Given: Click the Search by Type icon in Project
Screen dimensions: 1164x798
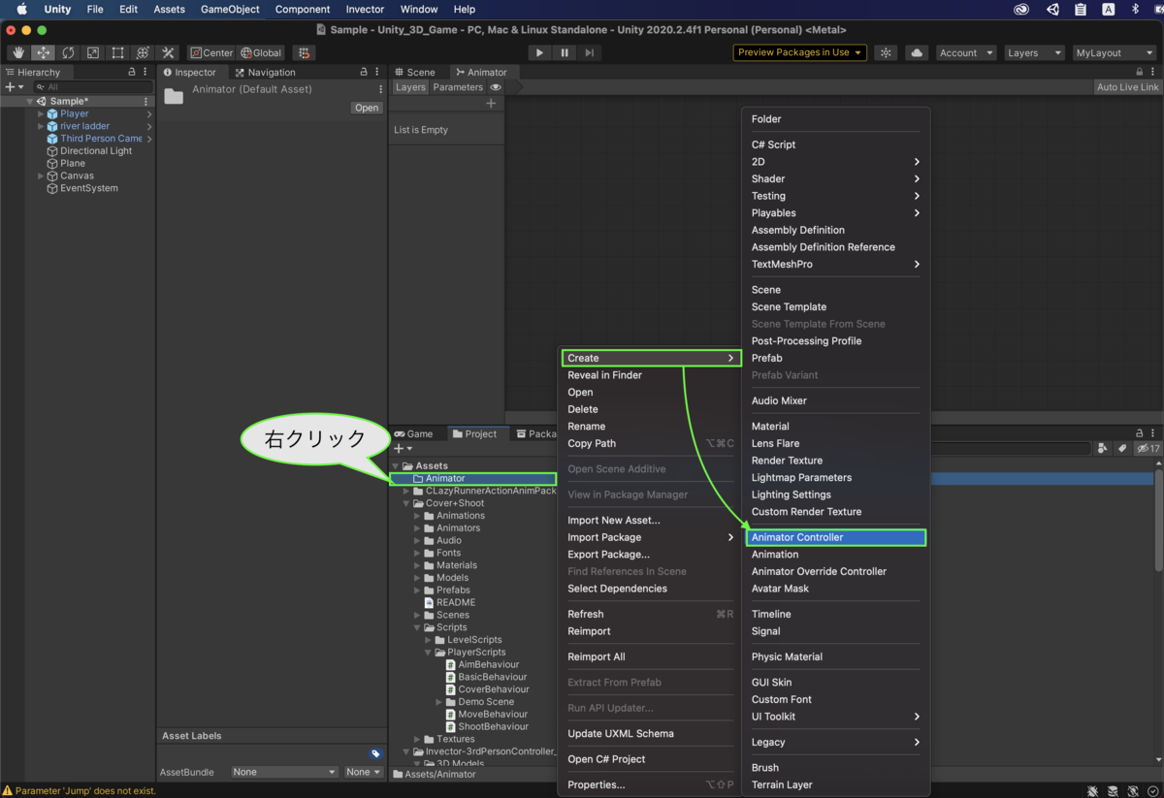Looking at the screenshot, I should click(1103, 448).
